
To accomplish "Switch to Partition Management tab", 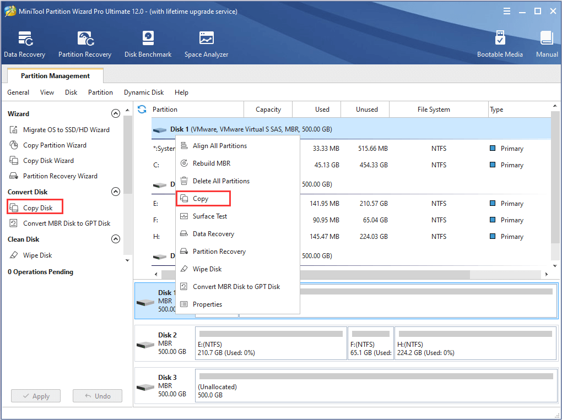I will (x=55, y=76).
